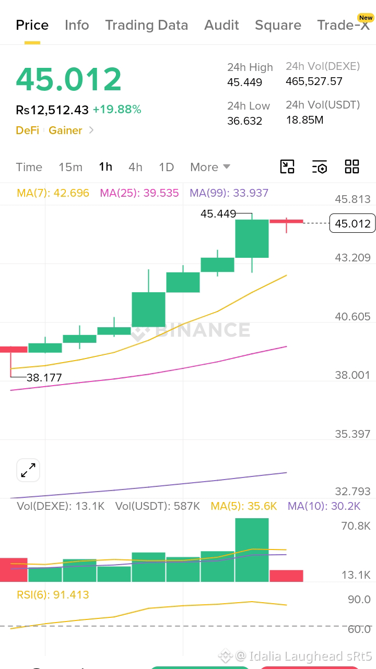
Task: Click the MA(99): 33.937 indicator label
Action: click(229, 193)
